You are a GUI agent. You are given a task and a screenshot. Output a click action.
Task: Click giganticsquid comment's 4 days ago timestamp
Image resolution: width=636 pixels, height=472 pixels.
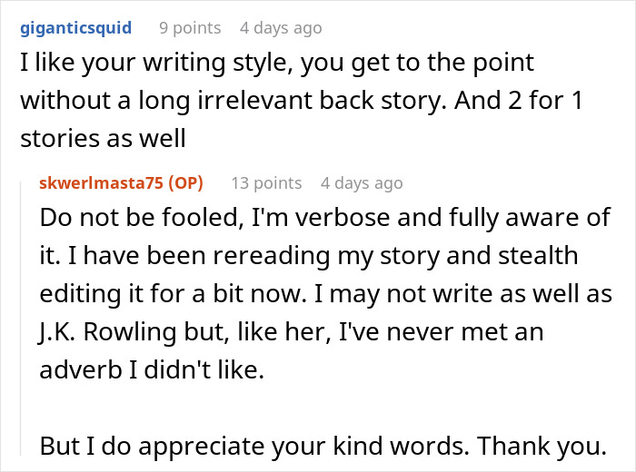tap(281, 28)
